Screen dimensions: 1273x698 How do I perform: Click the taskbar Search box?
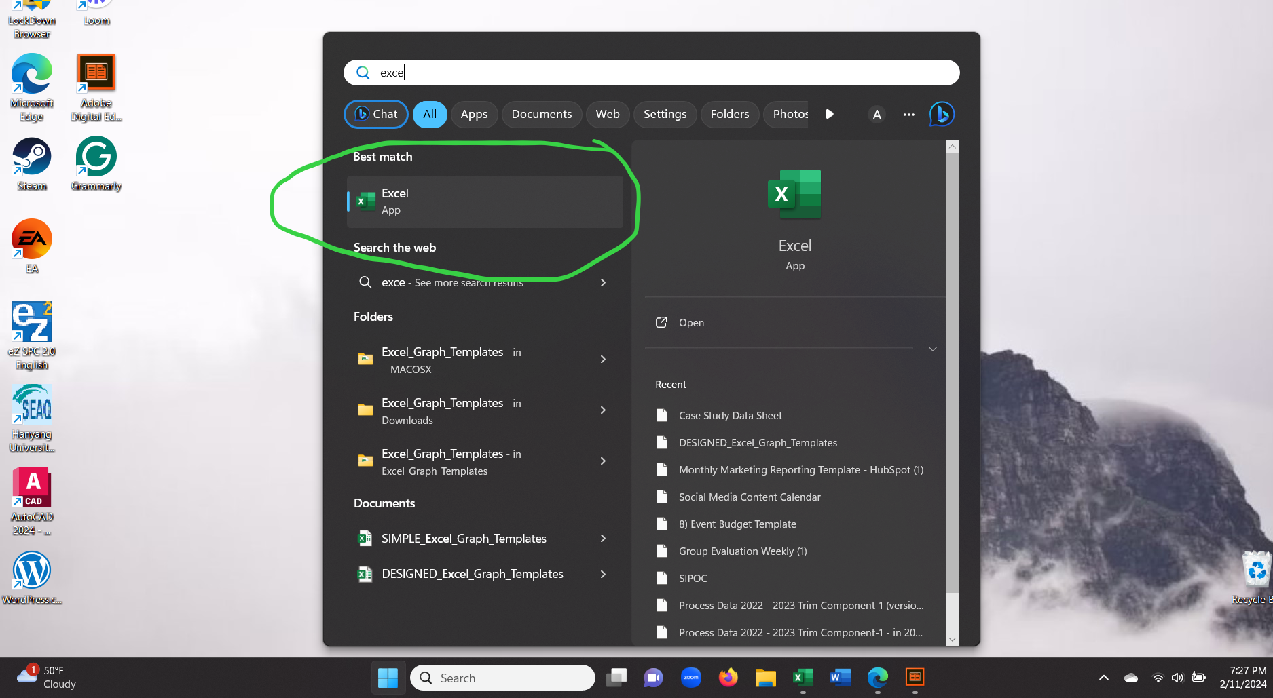(502, 678)
